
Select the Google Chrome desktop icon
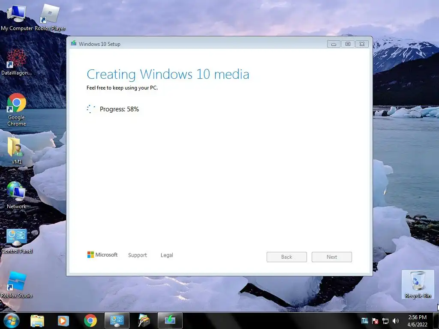click(17, 110)
